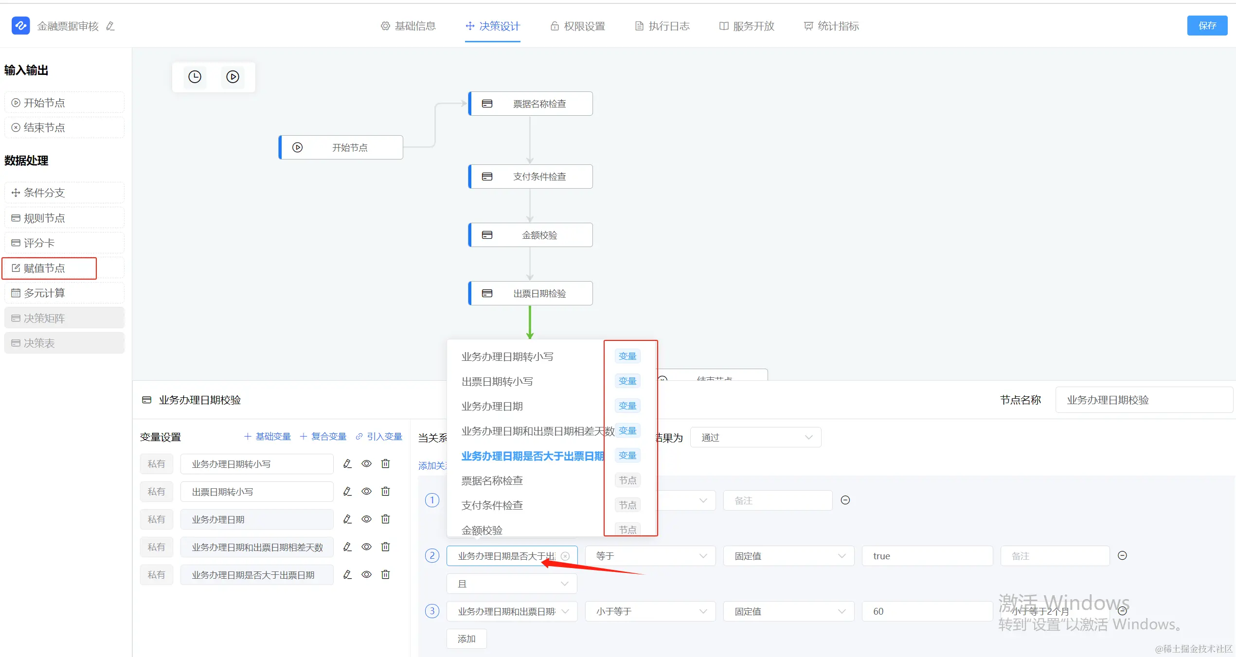Viewport: 1236px width, 657px height.
Task: Toggle view eye icon for 业务办理日期 variable
Action: coord(367,519)
